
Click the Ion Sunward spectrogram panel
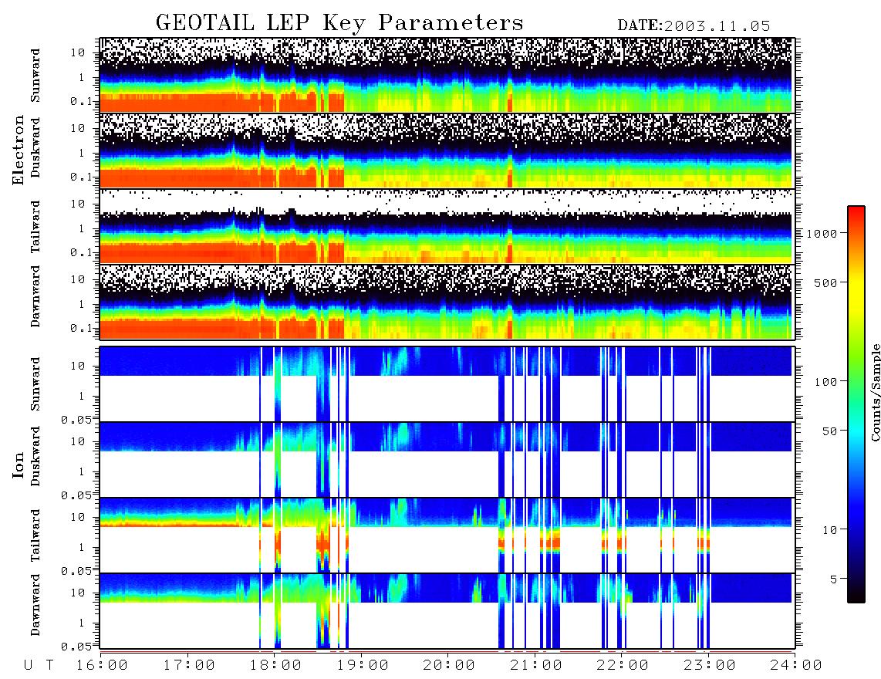tap(446, 384)
